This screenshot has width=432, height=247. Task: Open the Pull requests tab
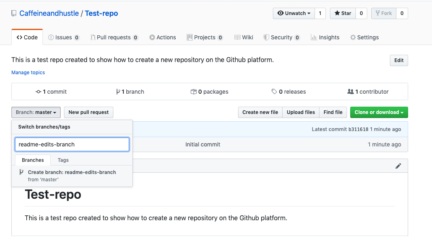[114, 37]
